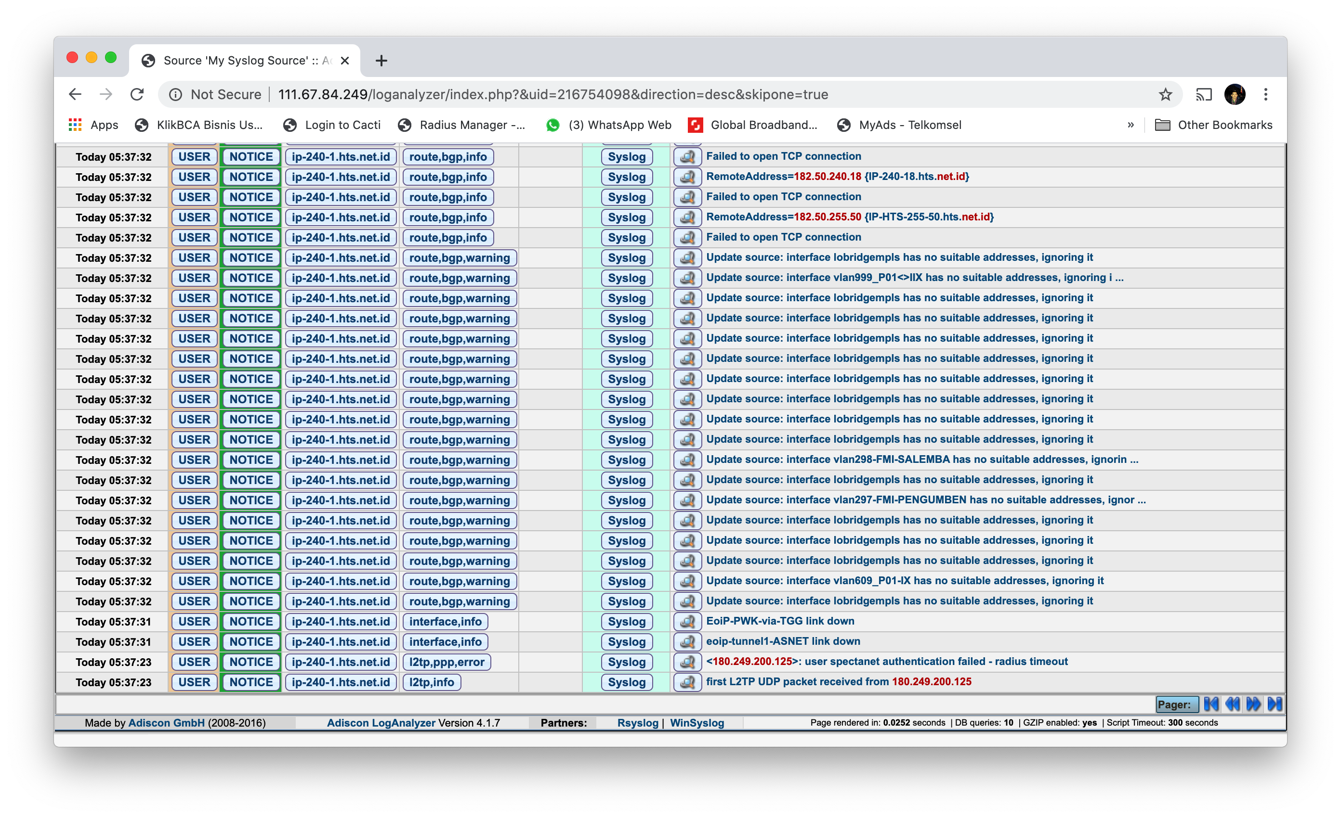This screenshot has height=818, width=1341.
Task: Open the WinSyslog partner link
Action: click(697, 723)
